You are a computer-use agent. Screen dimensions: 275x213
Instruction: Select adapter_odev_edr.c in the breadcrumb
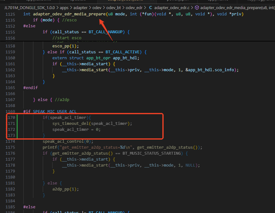(172, 8)
